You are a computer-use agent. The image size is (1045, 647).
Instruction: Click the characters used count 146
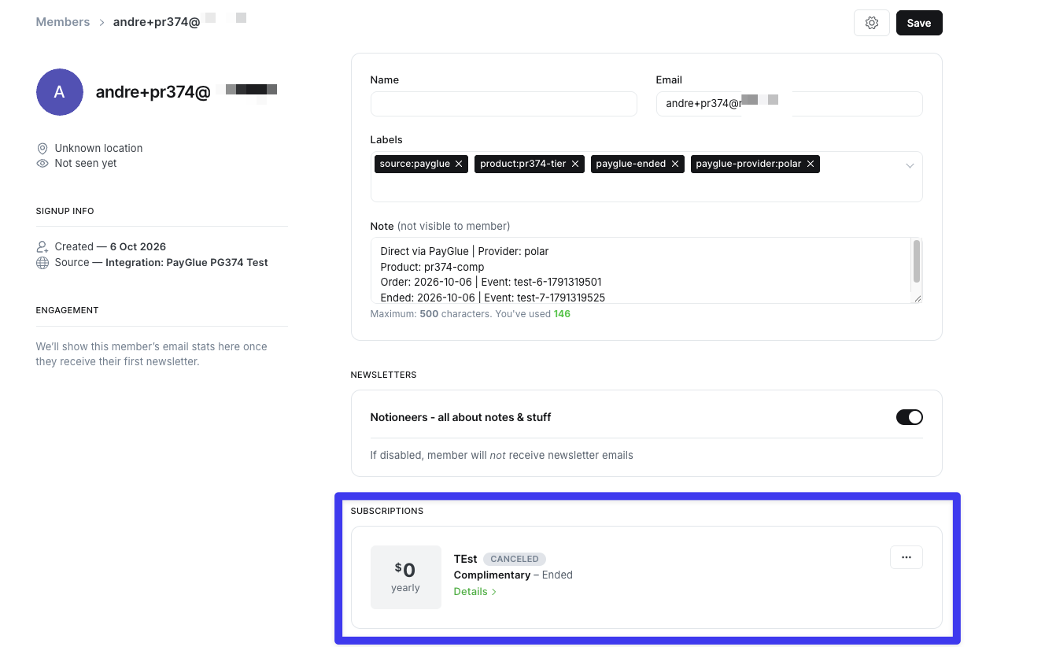(x=562, y=314)
